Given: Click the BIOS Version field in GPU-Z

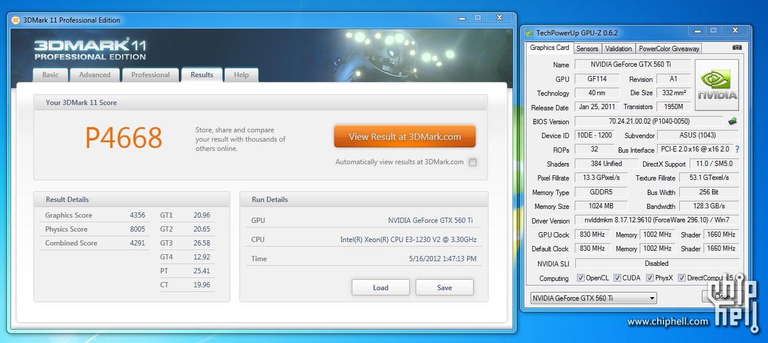Looking at the screenshot, I should (x=650, y=121).
